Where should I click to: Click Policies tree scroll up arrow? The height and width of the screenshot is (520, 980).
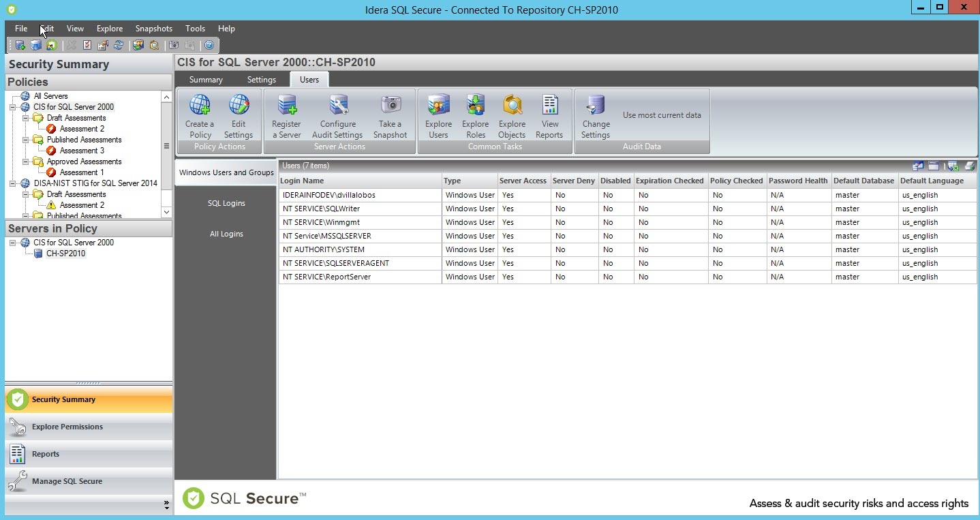166,97
